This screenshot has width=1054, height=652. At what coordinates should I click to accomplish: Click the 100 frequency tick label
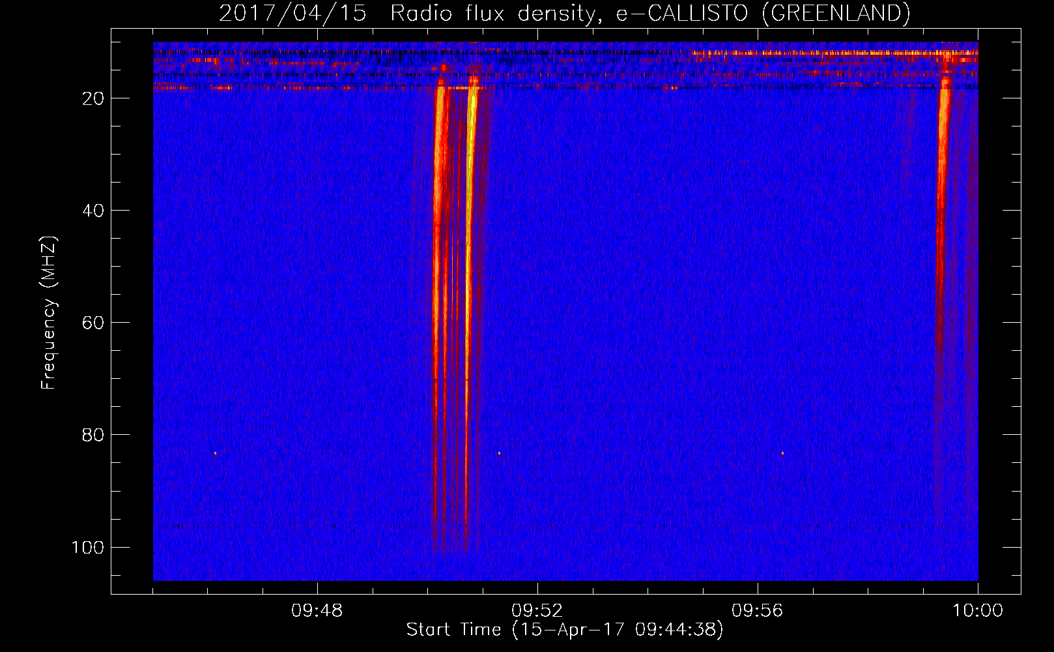pos(88,547)
